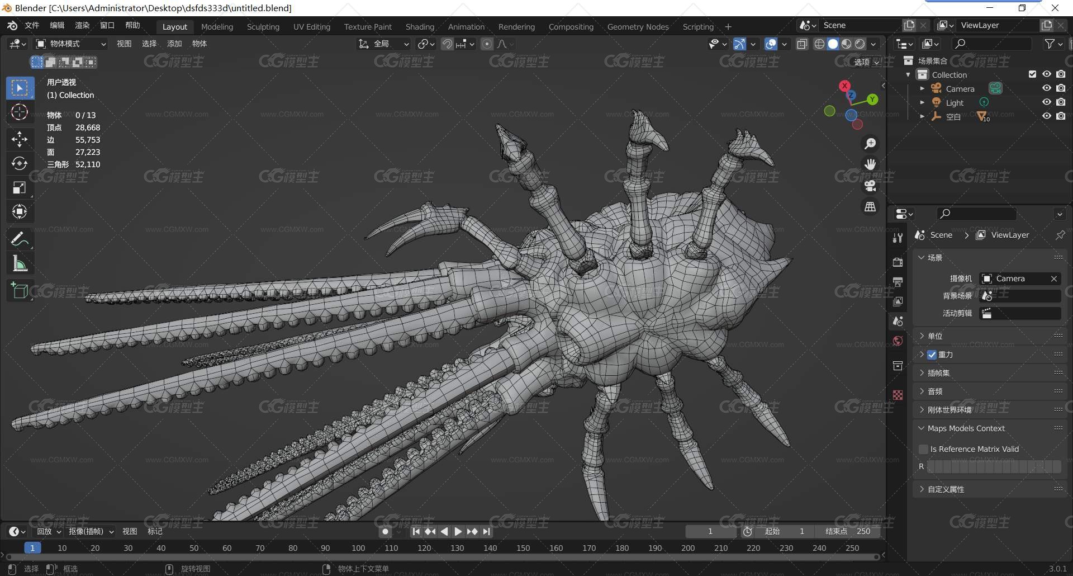The width and height of the screenshot is (1073, 576).
Task: Click the pan view hand icon
Action: click(x=870, y=164)
